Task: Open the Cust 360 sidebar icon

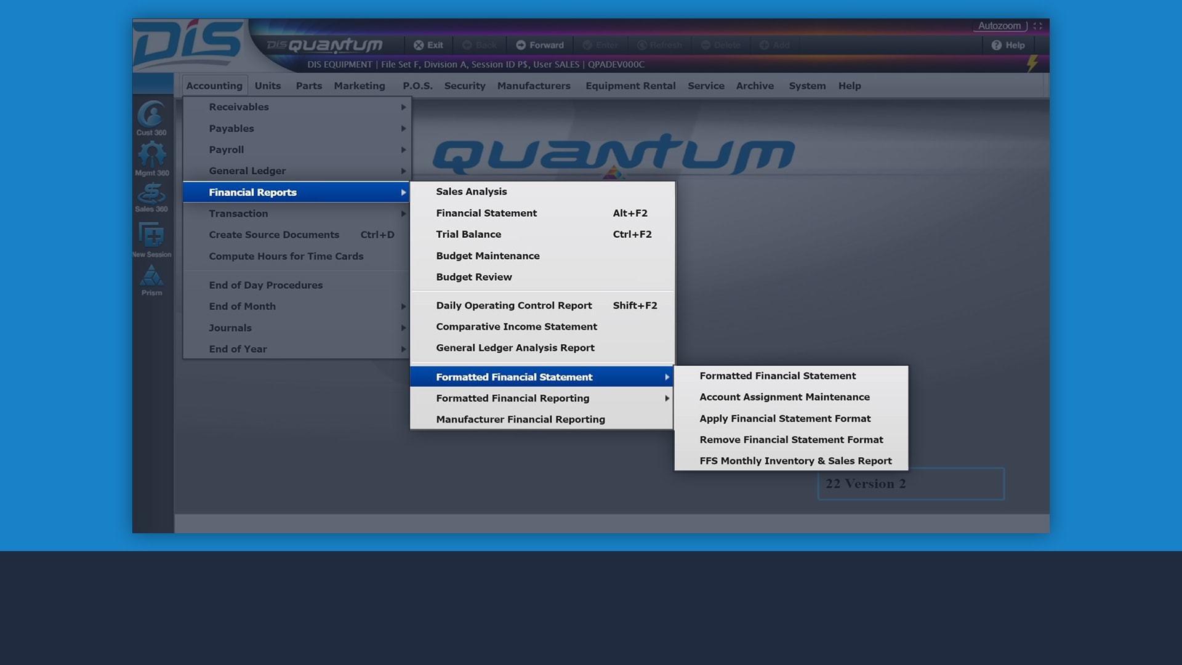Action: [x=151, y=118]
